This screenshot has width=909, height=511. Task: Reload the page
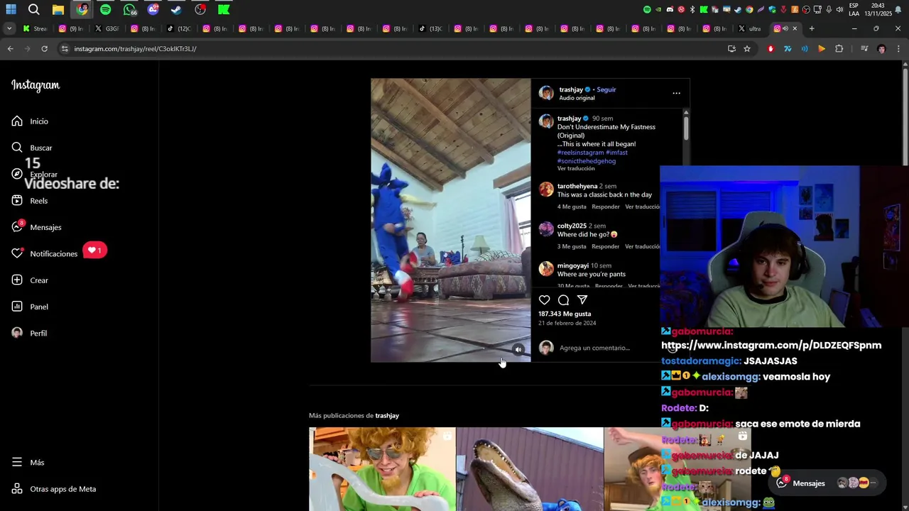[44, 49]
